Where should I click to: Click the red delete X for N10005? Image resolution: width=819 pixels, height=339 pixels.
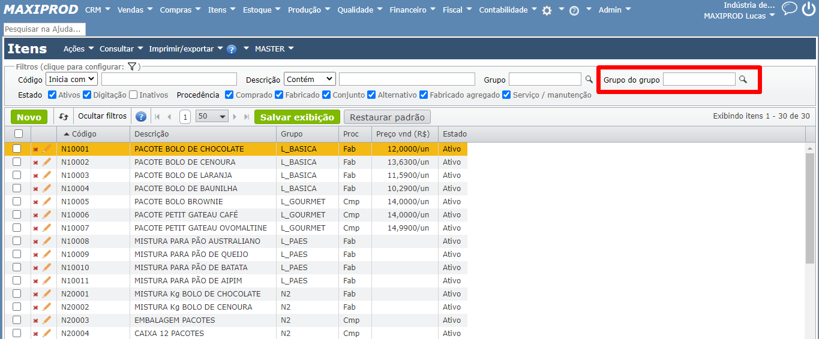(x=35, y=202)
